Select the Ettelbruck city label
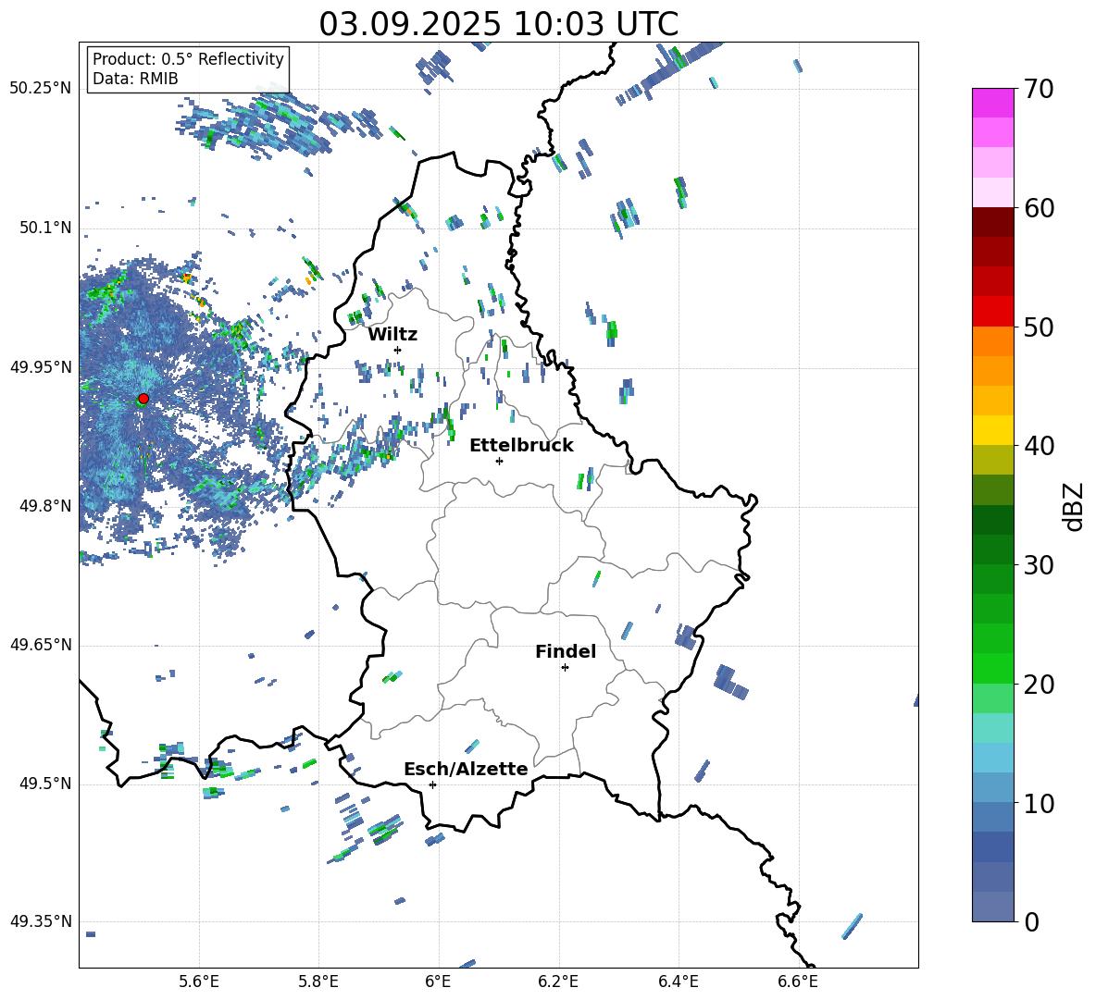This screenshot has height=1000, width=1096. click(521, 446)
